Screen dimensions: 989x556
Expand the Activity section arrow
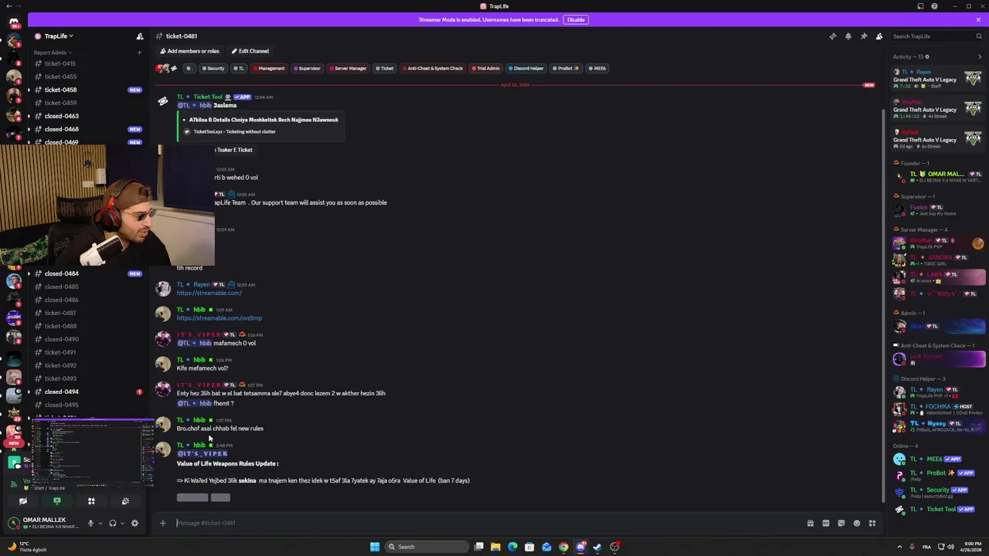(980, 56)
